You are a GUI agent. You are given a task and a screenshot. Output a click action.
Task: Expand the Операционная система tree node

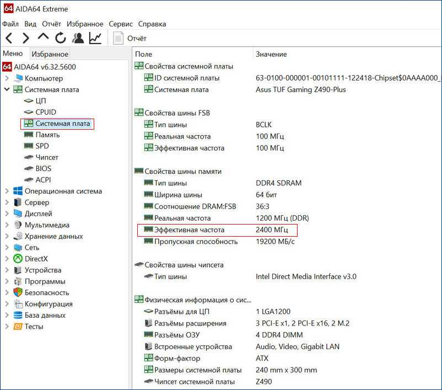(7, 191)
